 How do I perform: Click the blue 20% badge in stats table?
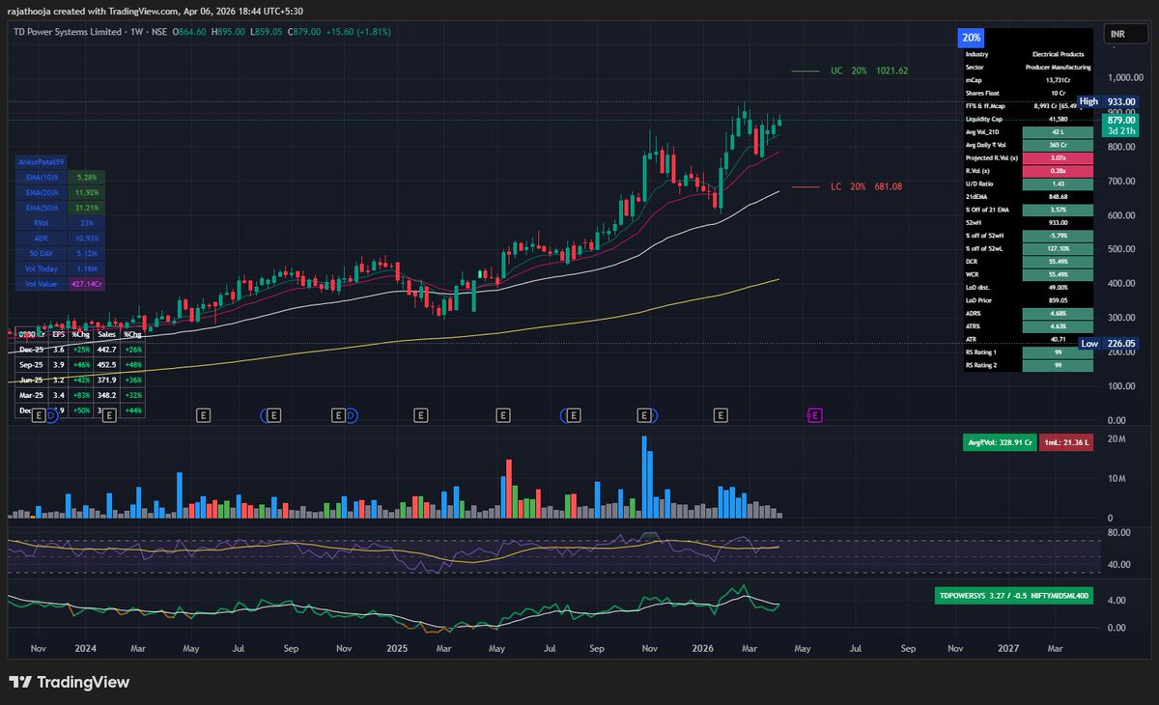coord(971,38)
